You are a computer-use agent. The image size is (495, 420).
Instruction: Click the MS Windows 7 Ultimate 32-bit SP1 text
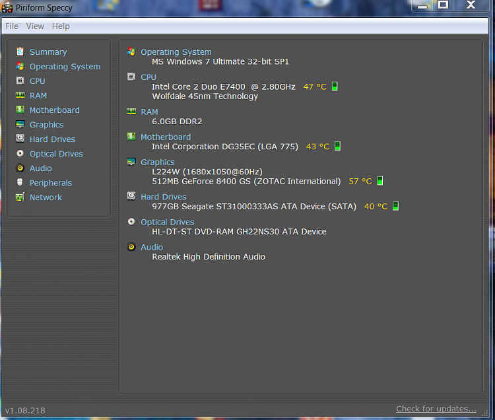pyautogui.click(x=220, y=61)
